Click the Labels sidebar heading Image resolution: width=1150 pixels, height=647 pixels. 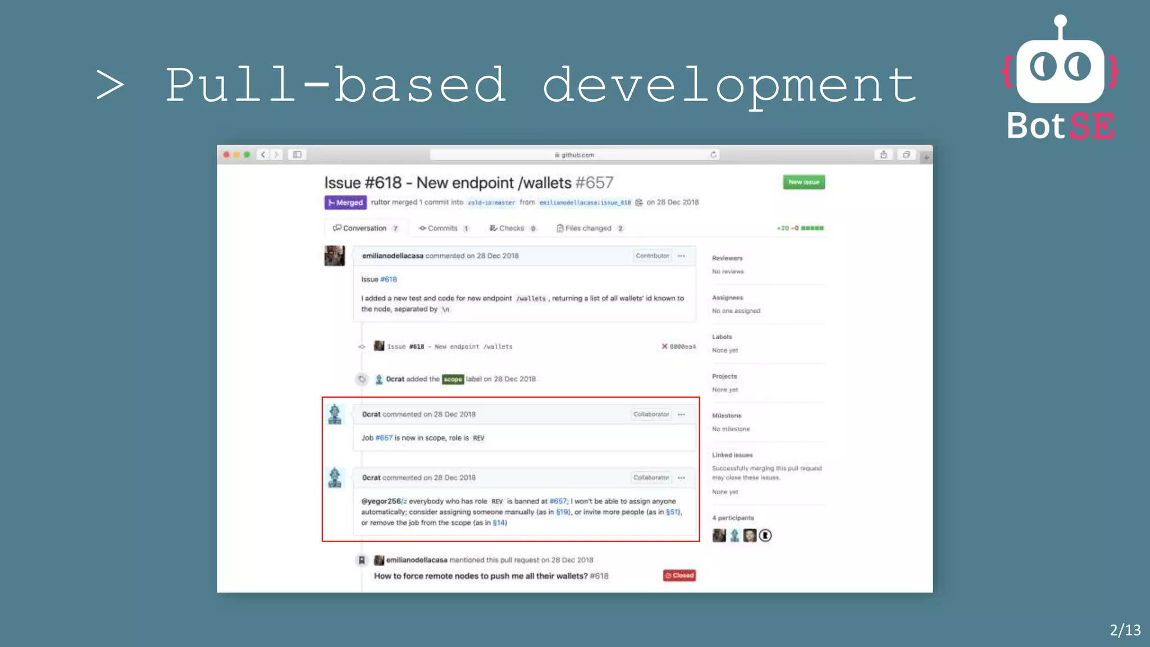722,337
